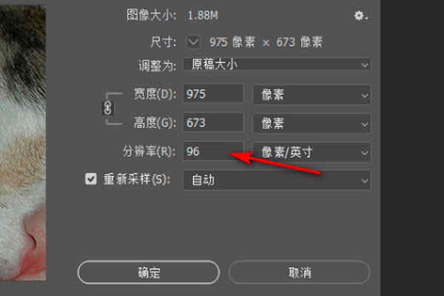444x296 pixels.
Task: Click the 高度(G) label
Action: click(x=155, y=123)
